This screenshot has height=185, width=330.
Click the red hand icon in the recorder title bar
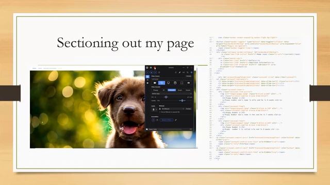(155, 68)
